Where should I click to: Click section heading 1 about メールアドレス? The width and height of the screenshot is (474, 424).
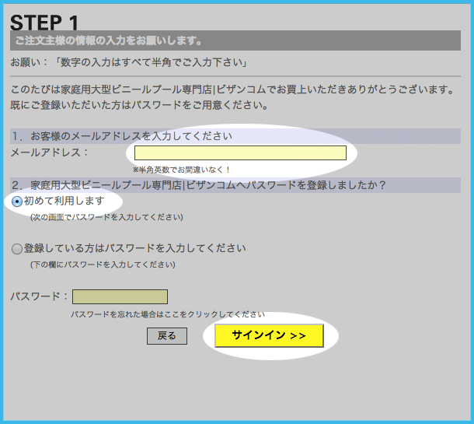(x=123, y=136)
